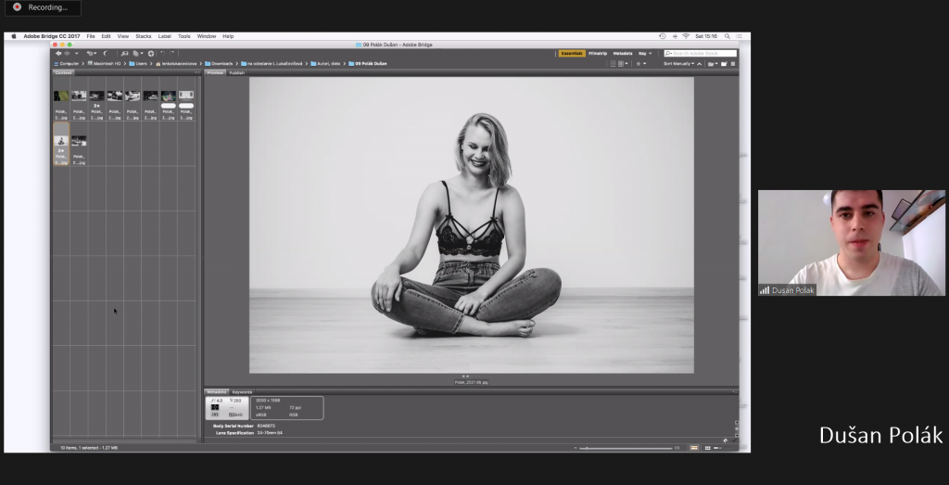Open the View menu
Viewport: 949px width, 485px height.
coord(123,36)
